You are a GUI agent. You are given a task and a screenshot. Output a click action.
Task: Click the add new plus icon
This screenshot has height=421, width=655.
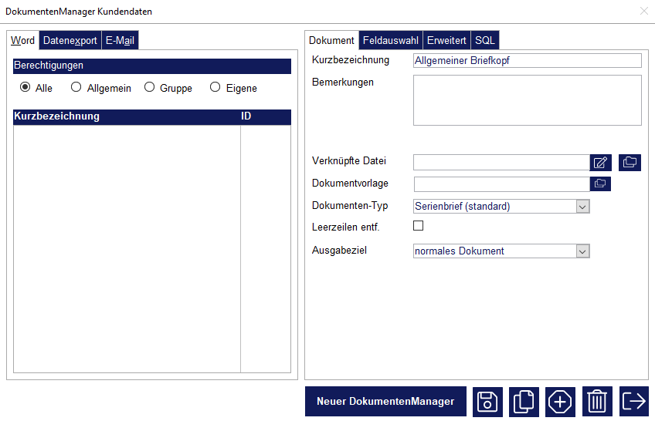(560, 402)
